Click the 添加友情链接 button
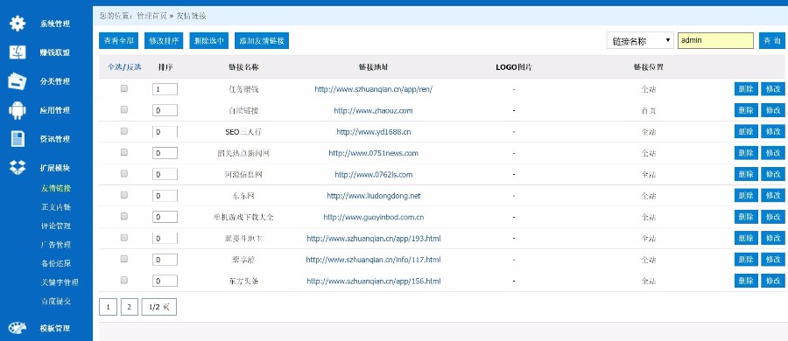This screenshot has width=788, height=341. (262, 41)
